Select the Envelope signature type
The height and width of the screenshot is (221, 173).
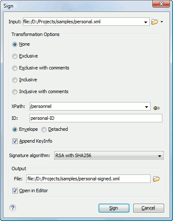[15, 130]
